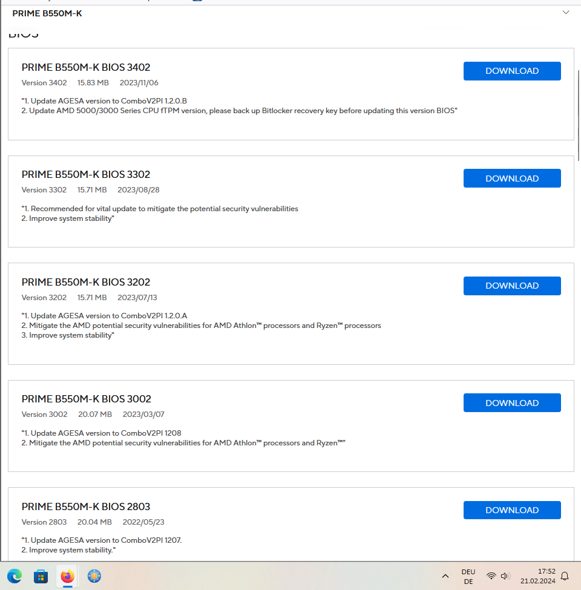The height and width of the screenshot is (590, 581).
Task: Open Microsoft Store from the taskbar
Action: click(41, 576)
